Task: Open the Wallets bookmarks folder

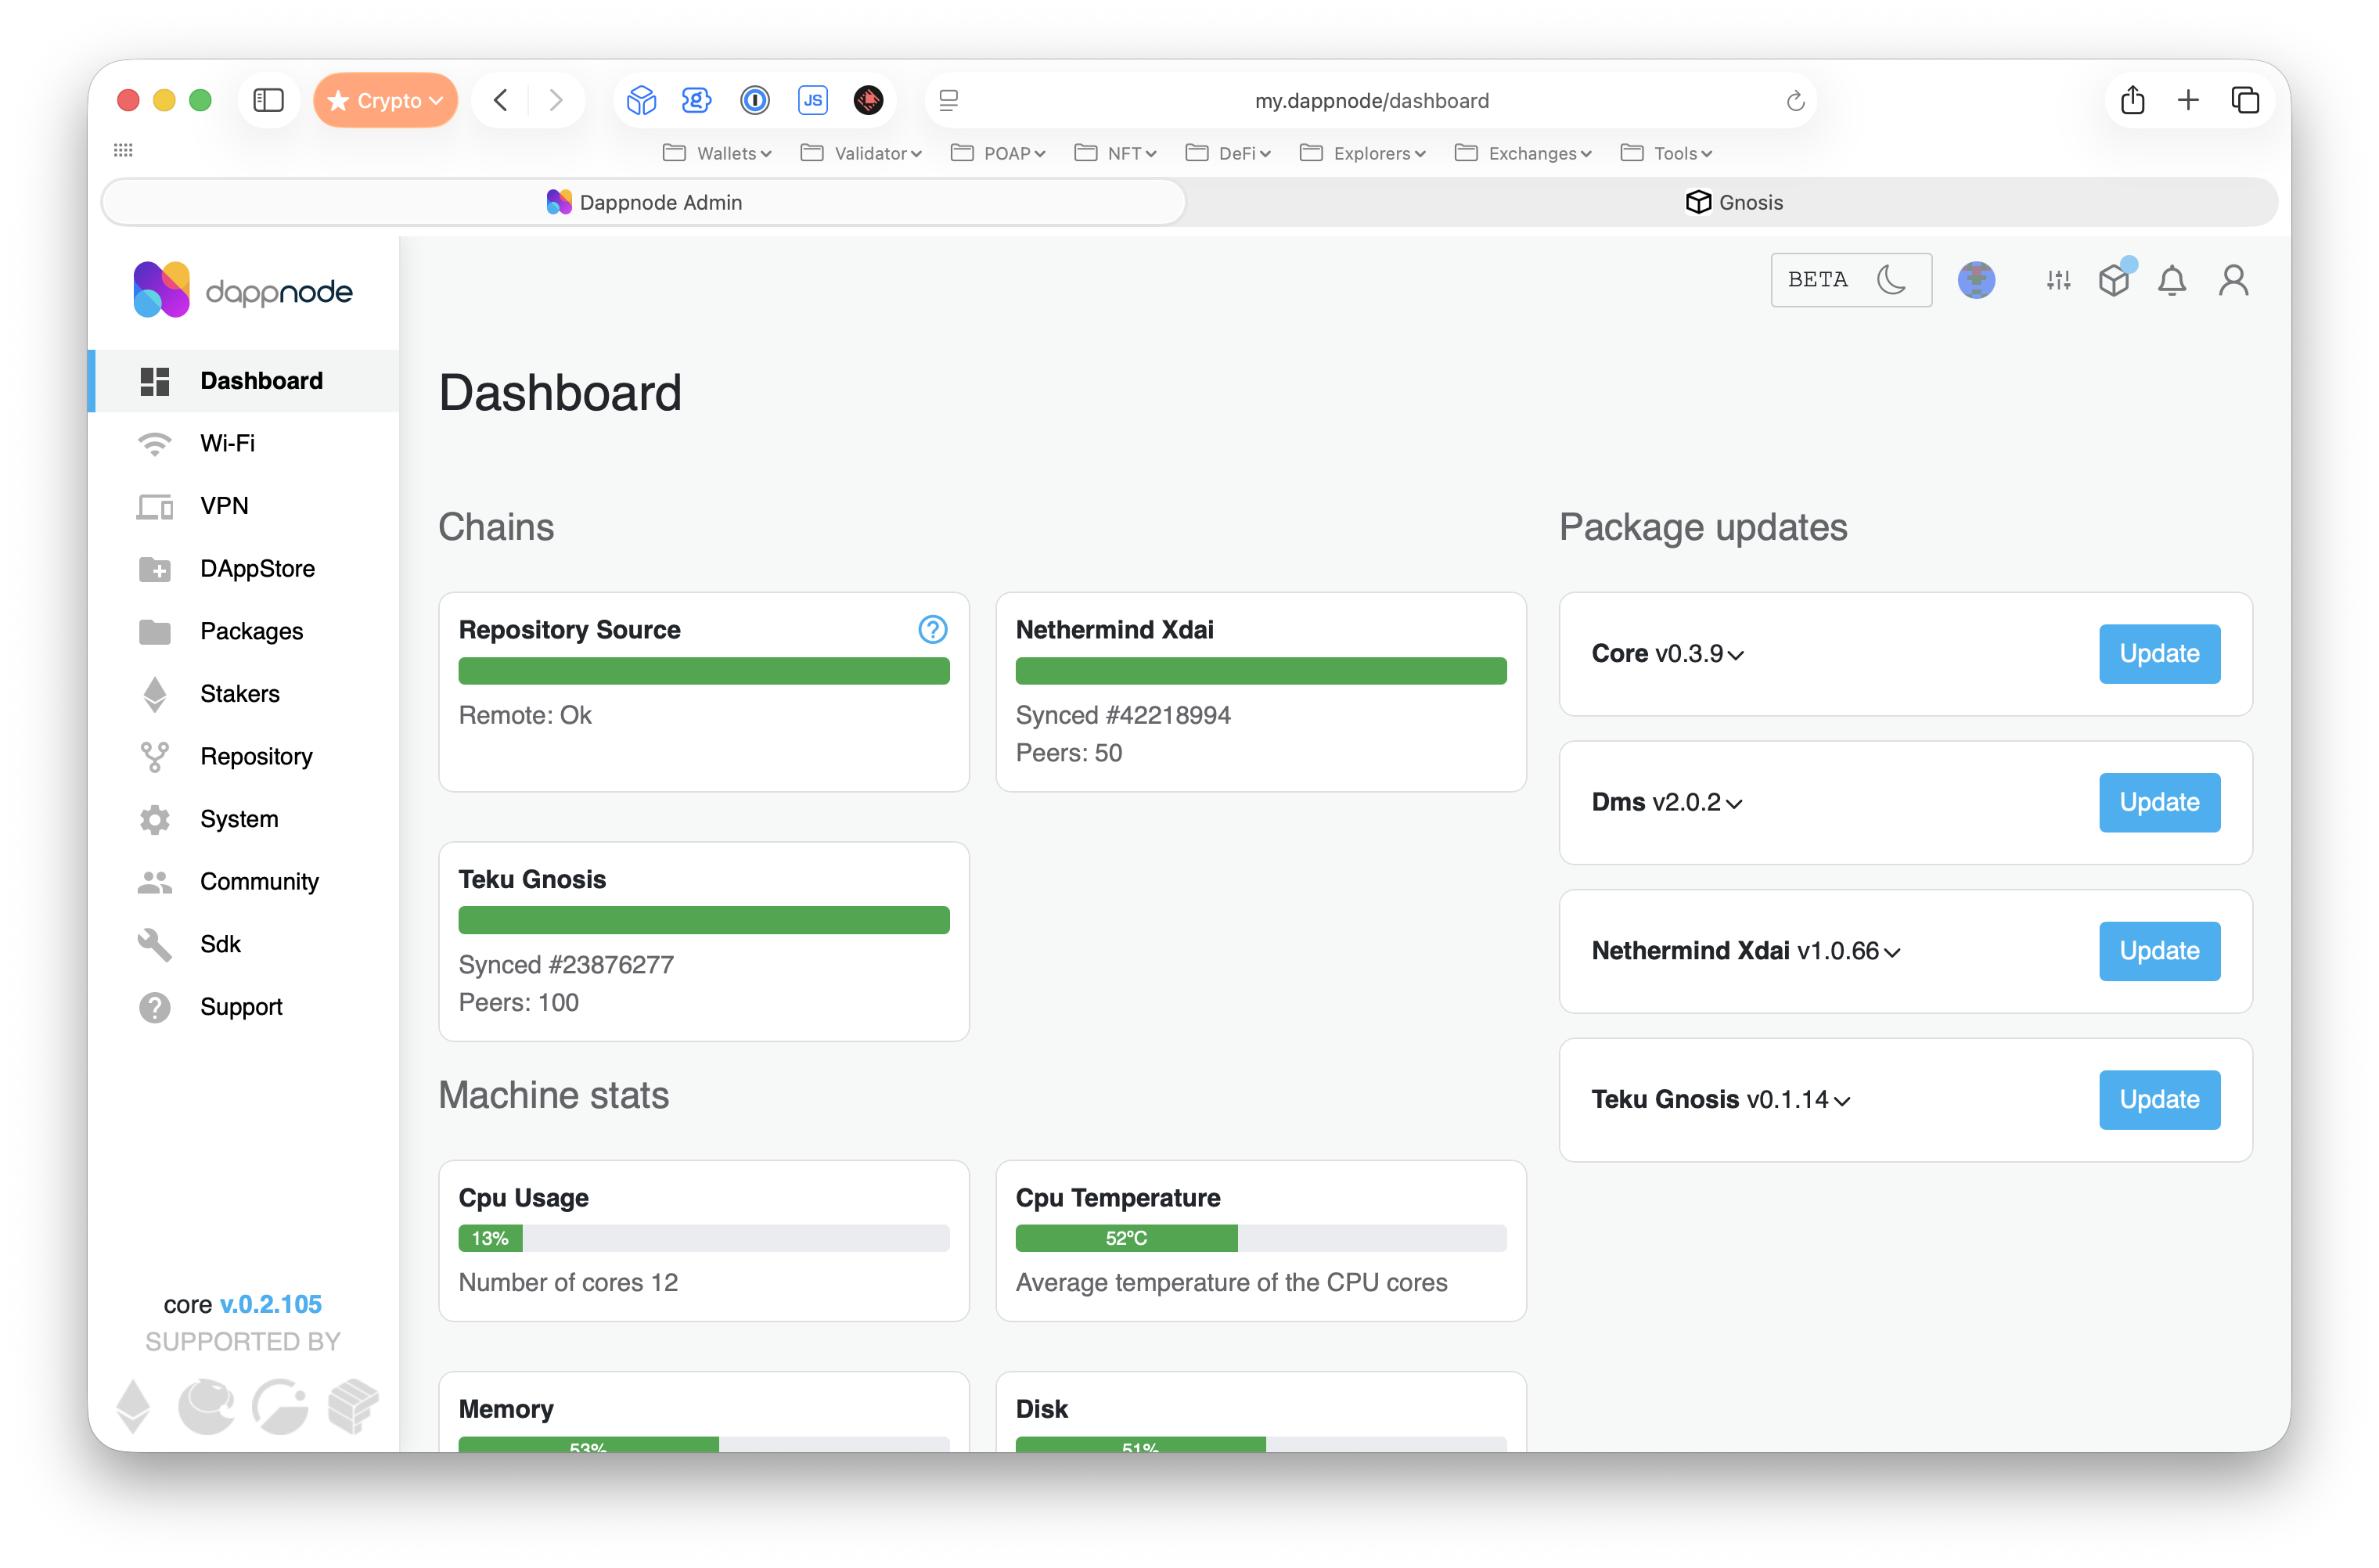Action: (717, 153)
